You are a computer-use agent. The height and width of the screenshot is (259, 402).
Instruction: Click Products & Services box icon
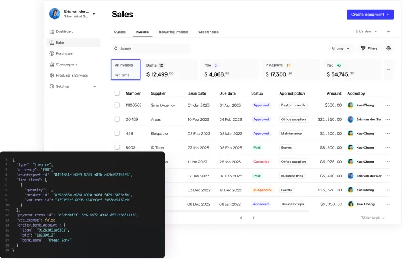point(51,76)
